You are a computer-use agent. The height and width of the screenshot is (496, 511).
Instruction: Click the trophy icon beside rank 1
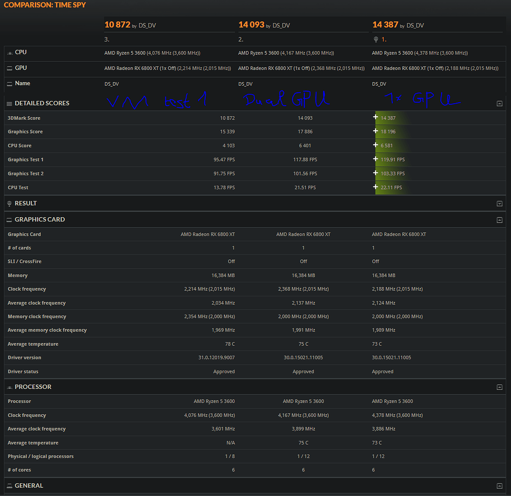(x=375, y=39)
